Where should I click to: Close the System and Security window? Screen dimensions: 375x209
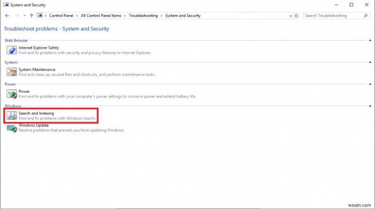click(367, 5)
